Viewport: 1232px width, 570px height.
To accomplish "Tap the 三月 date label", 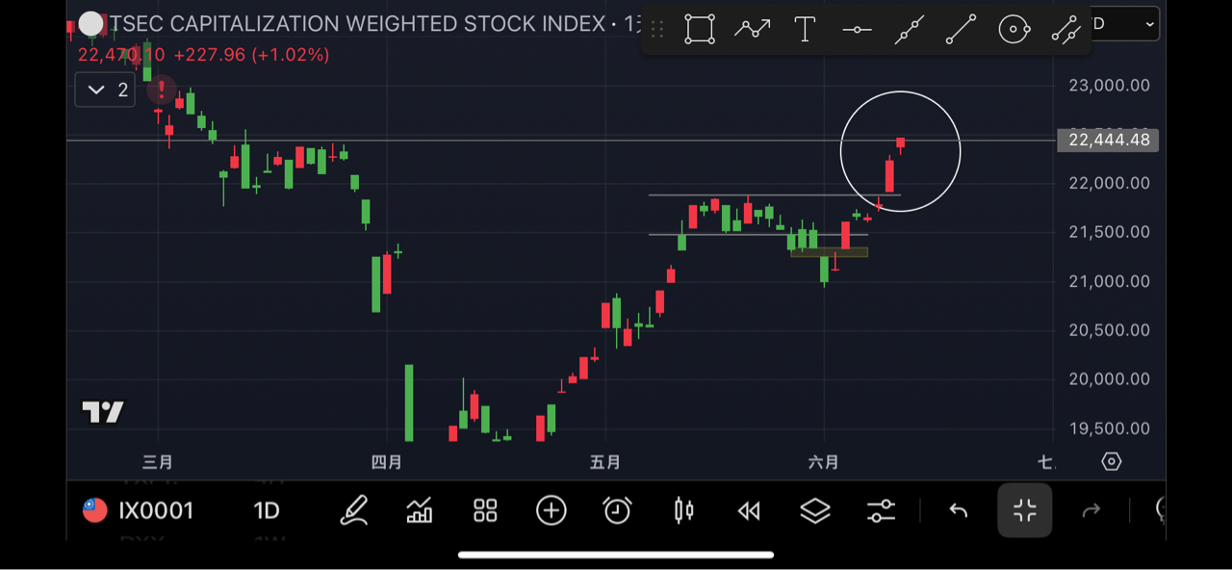I will [x=157, y=463].
